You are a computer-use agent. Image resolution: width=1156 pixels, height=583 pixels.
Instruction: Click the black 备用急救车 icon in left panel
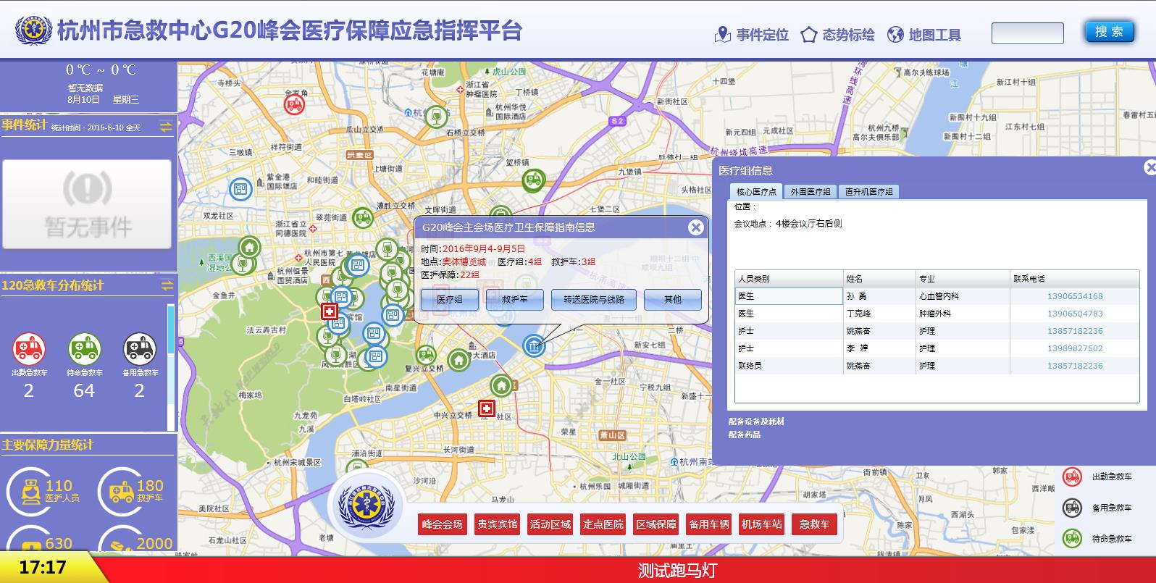139,349
